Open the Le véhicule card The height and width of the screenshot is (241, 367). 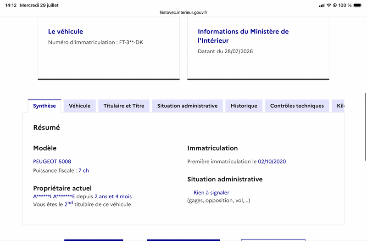pyautogui.click(x=109, y=48)
